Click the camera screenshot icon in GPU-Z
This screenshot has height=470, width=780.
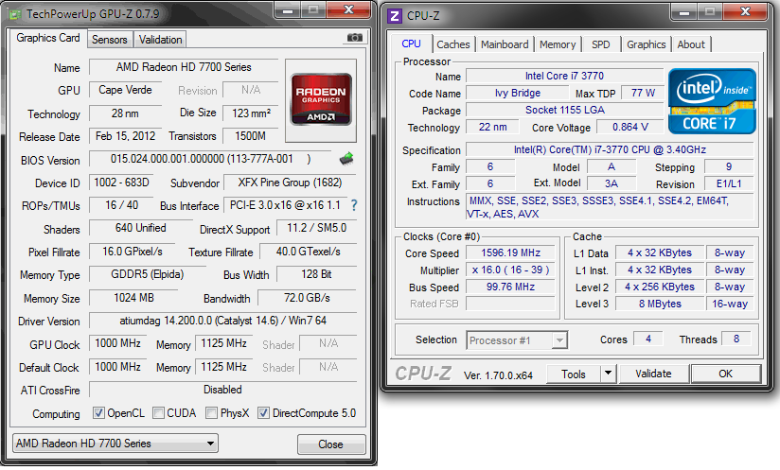click(354, 38)
